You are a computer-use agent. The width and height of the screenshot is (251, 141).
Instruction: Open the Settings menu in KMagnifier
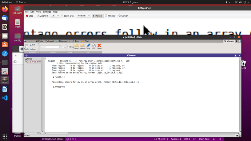pyautogui.click(x=47, y=12)
